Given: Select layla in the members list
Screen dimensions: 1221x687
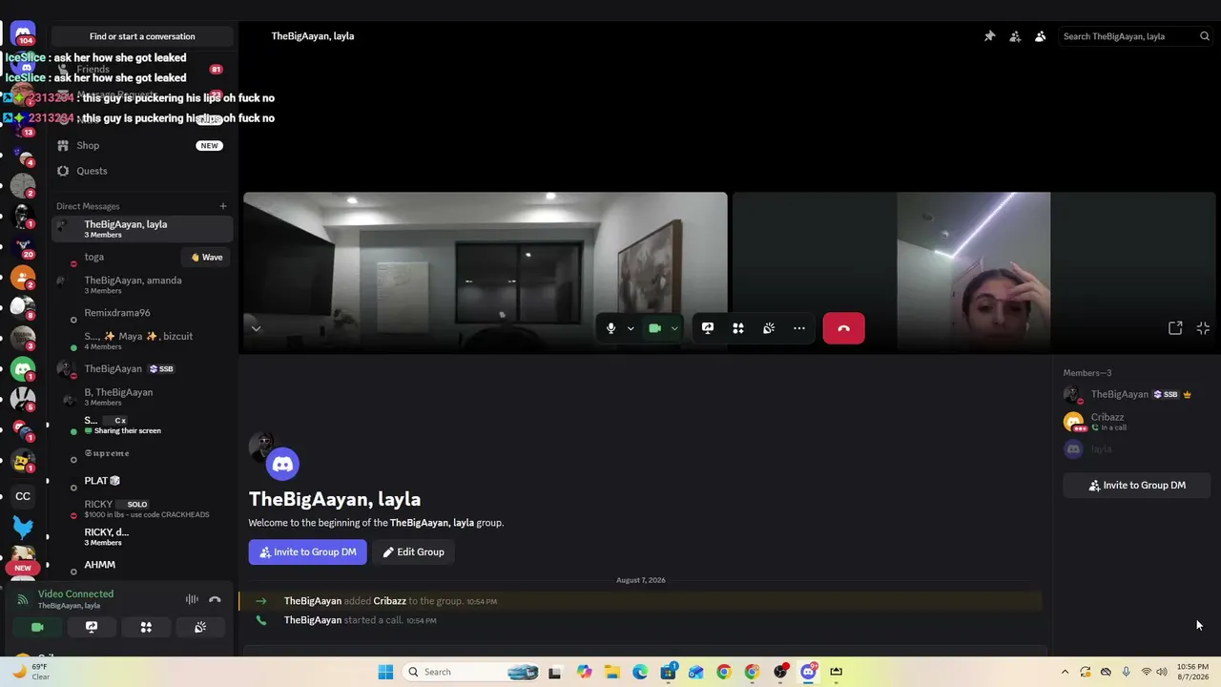Looking at the screenshot, I should (x=1137, y=448).
